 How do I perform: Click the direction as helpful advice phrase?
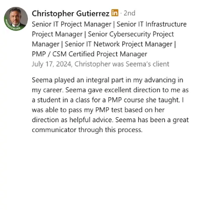[x=73, y=120]
